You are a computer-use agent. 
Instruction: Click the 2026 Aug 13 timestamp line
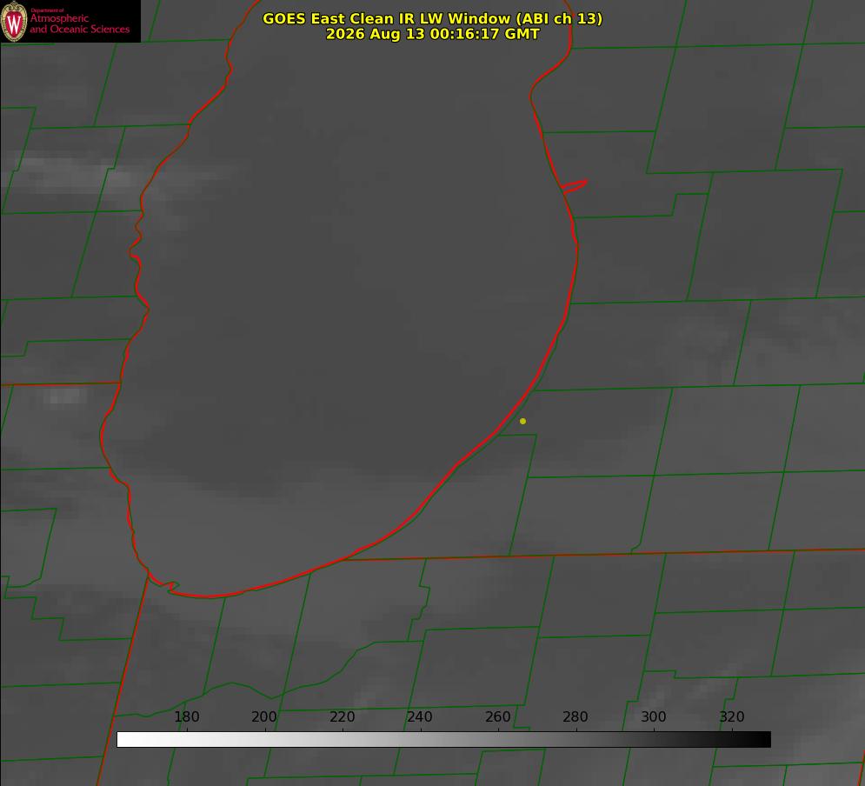tap(433, 34)
